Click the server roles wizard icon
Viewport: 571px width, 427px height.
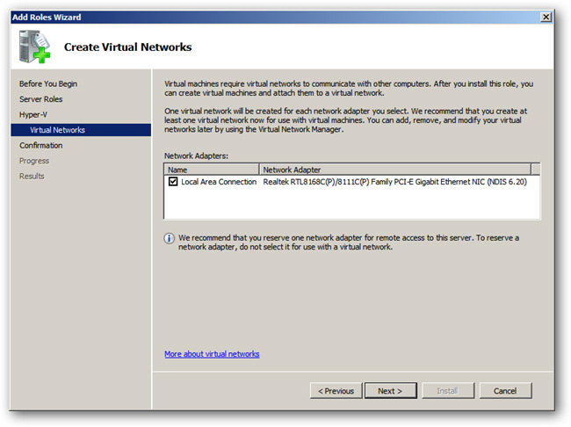click(x=34, y=47)
